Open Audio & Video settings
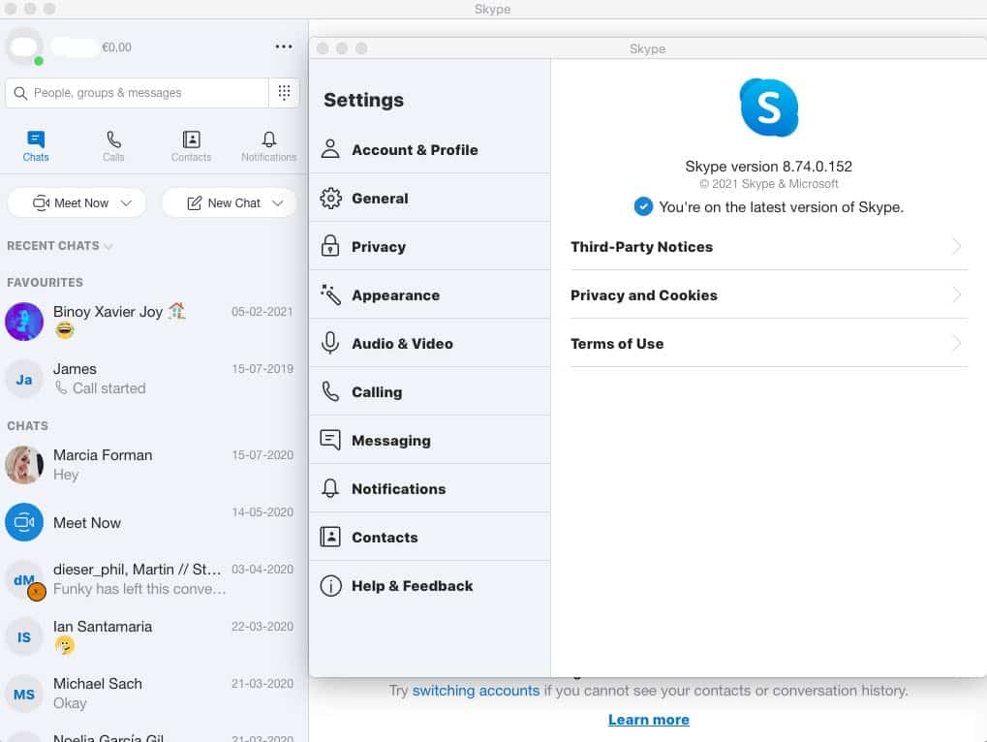This screenshot has height=742, width=987. point(430,343)
